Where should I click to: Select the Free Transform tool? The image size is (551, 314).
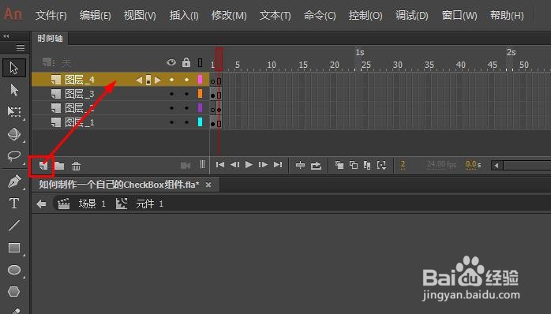(x=14, y=112)
